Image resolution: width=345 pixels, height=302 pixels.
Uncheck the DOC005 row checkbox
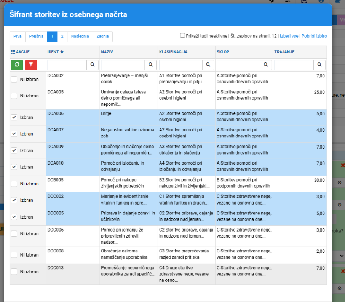(x=14, y=217)
